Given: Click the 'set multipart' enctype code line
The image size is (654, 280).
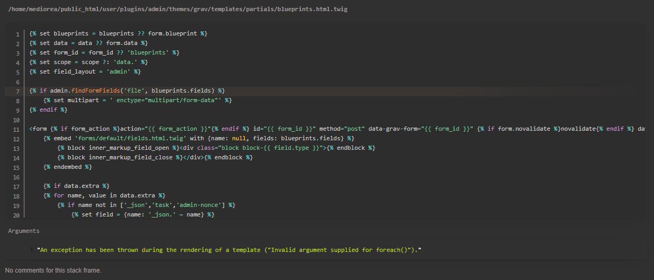Looking at the screenshot, I should point(138,101).
